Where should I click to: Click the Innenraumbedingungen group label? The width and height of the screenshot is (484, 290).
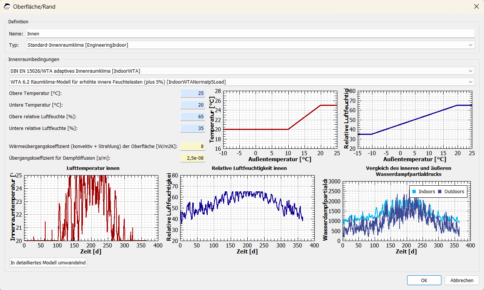tap(34, 59)
